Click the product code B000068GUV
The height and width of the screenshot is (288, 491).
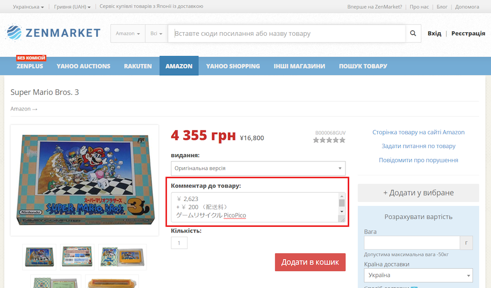tap(330, 133)
